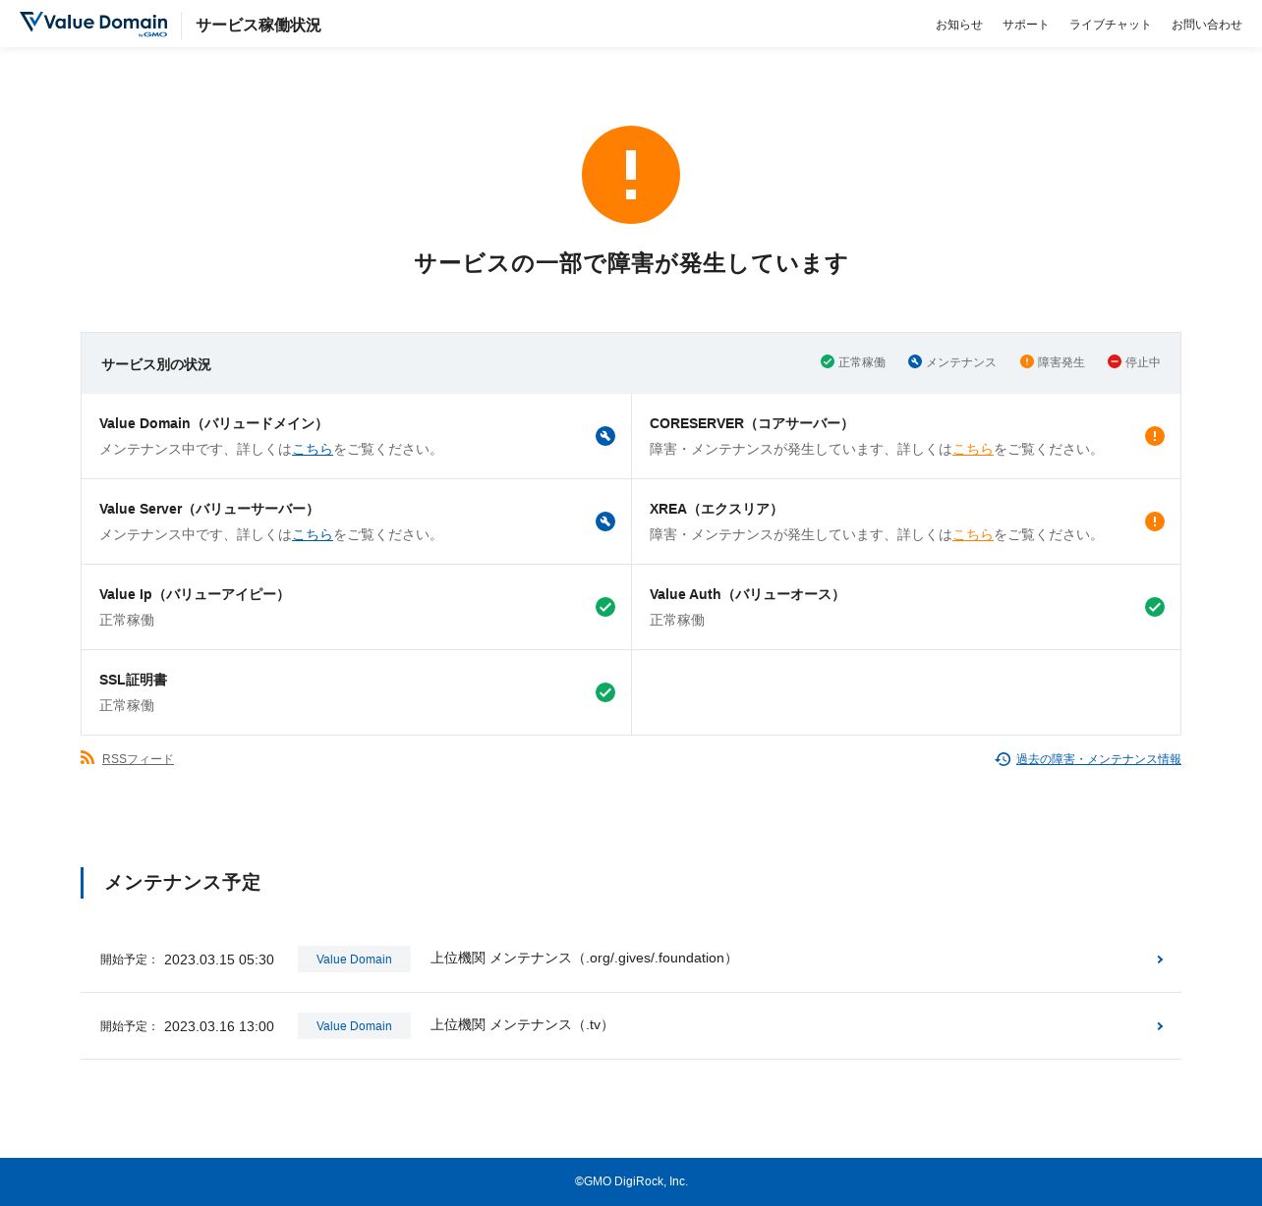Click the サービスの一部で障害が発生しています headline
The width and height of the screenshot is (1262, 1206).
click(x=631, y=263)
